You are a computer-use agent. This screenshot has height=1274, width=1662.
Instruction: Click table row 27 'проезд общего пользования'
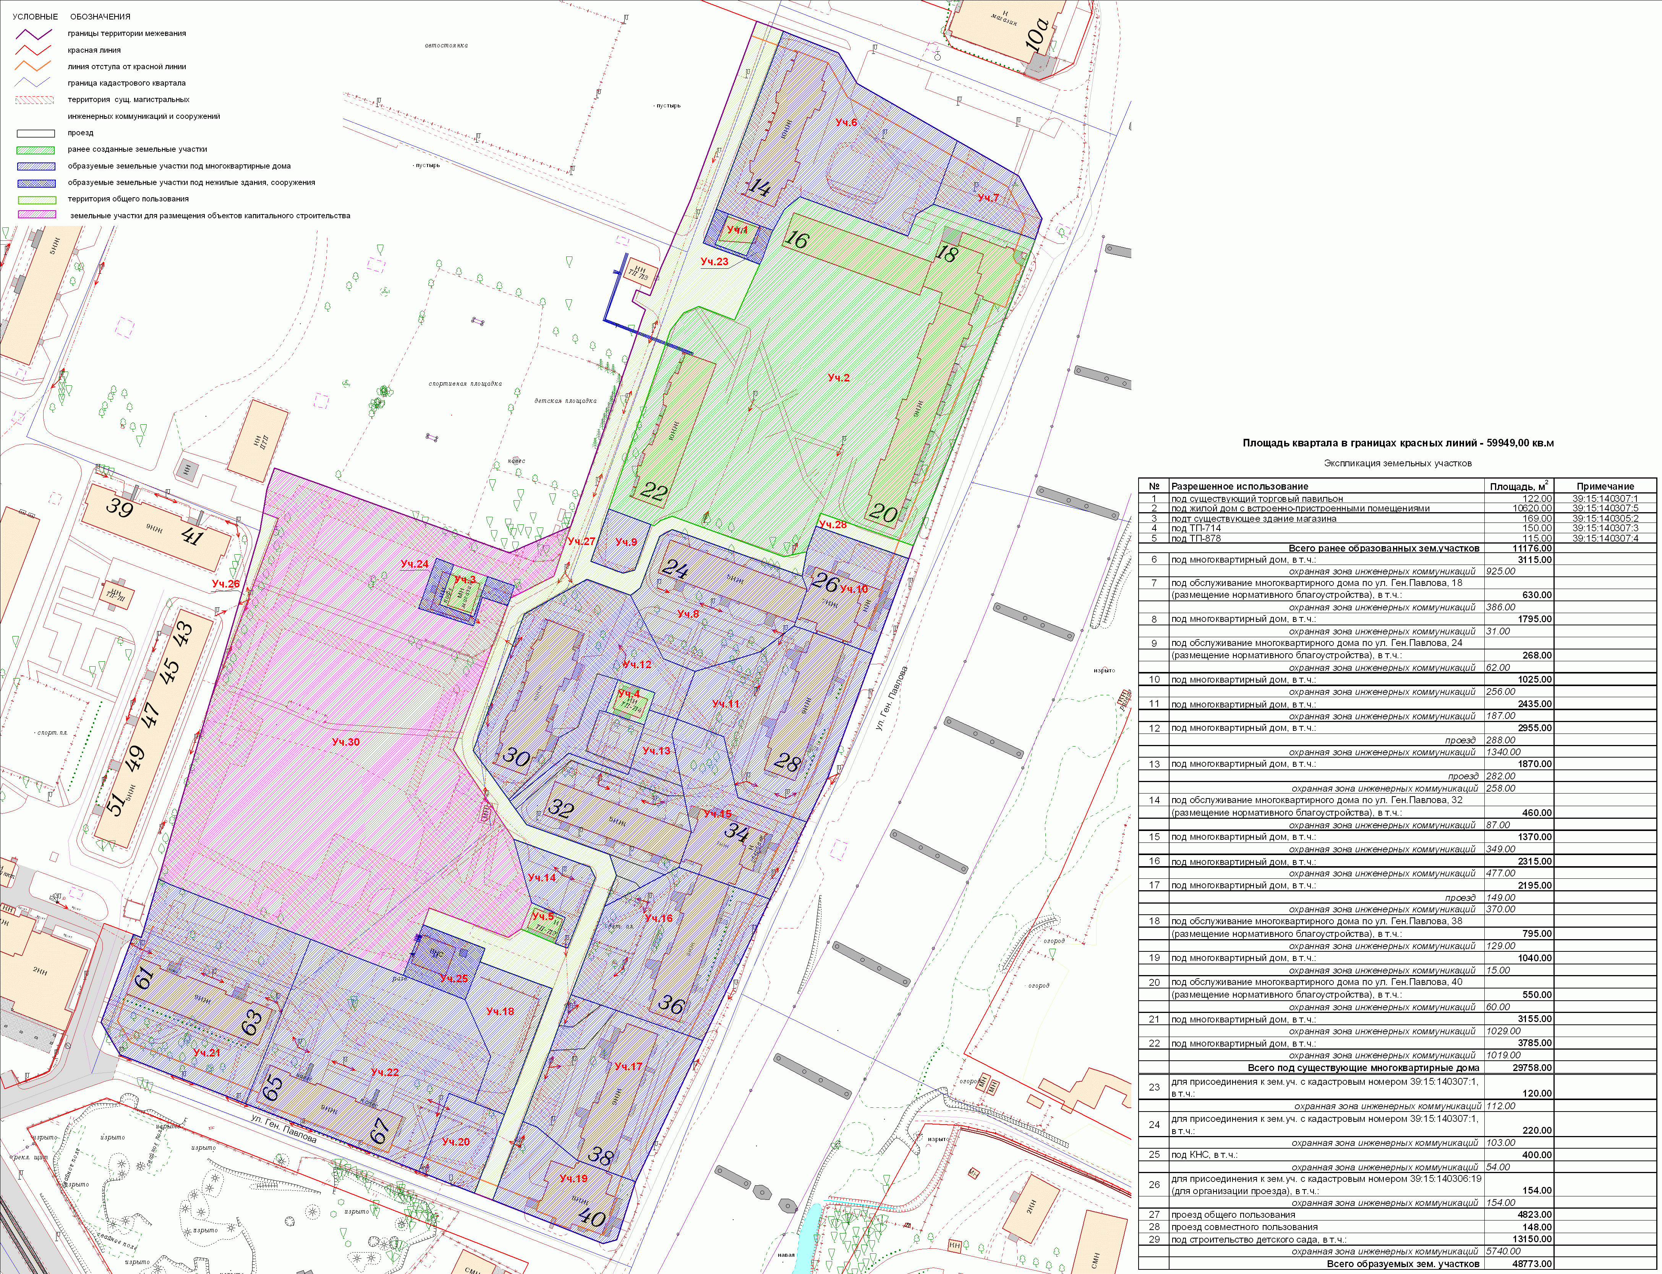tap(1233, 1214)
